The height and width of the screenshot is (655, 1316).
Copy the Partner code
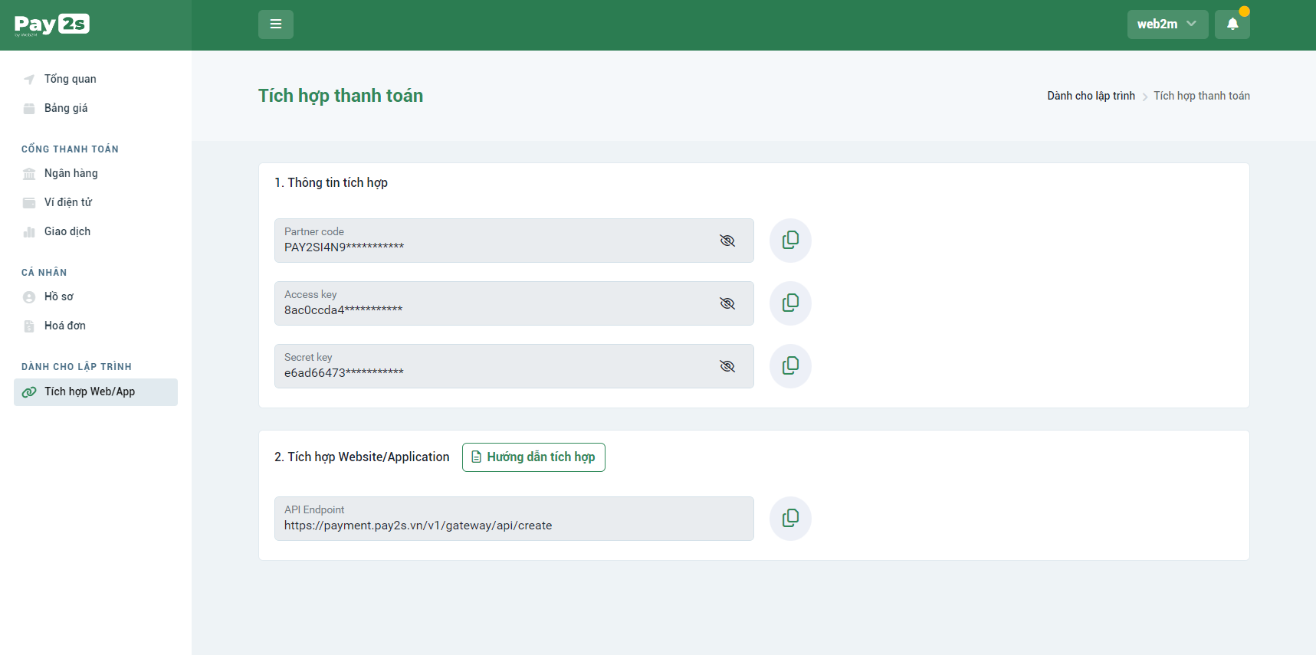click(790, 241)
